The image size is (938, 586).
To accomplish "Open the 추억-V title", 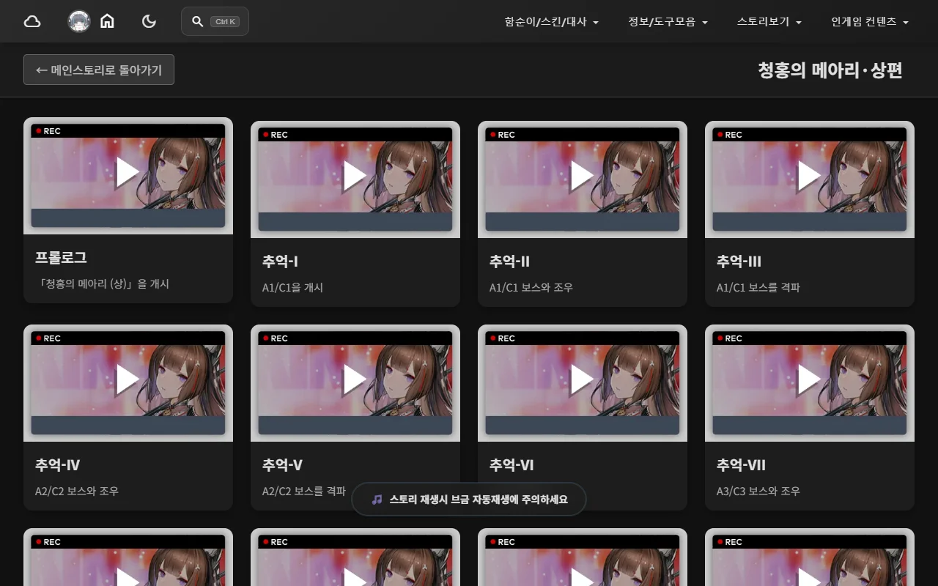I will [x=282, y=465].
